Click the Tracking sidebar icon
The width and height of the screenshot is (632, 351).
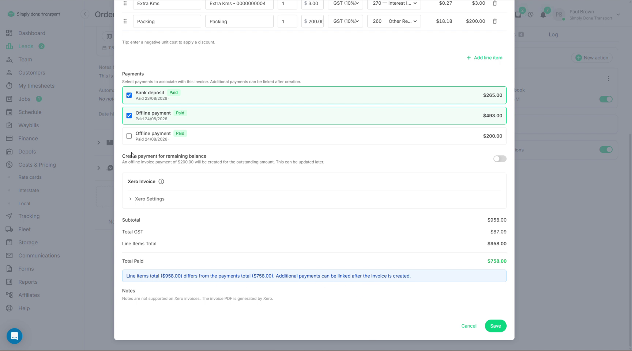tap(9, 216)
